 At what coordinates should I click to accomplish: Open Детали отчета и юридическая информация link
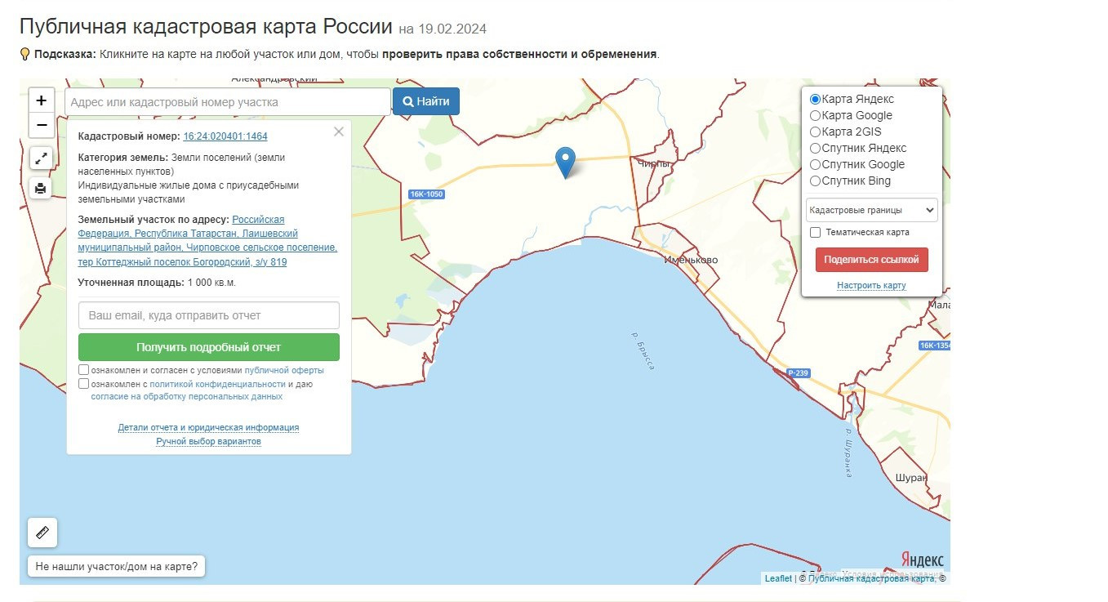click(x=209, y=427)
